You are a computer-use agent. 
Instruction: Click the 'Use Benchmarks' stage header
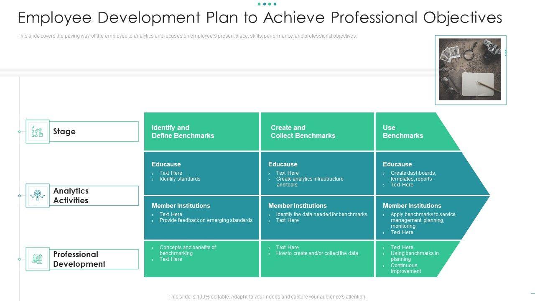[x=403, y=132]
